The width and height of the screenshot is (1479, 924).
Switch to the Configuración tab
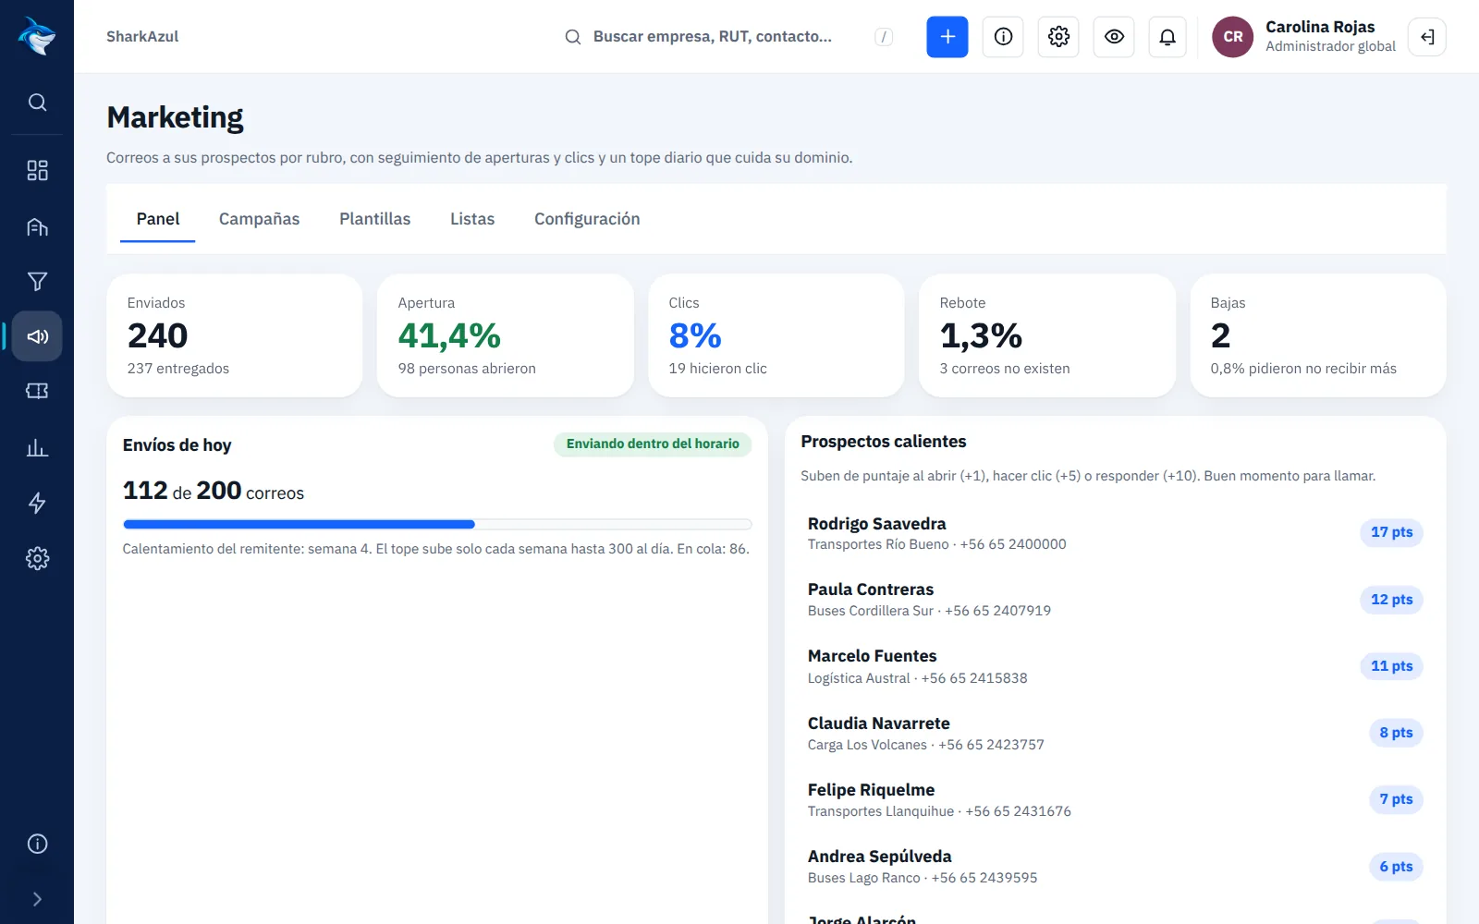[587, 220]
